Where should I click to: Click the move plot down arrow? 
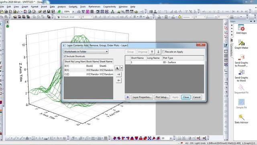coord(158,52)
